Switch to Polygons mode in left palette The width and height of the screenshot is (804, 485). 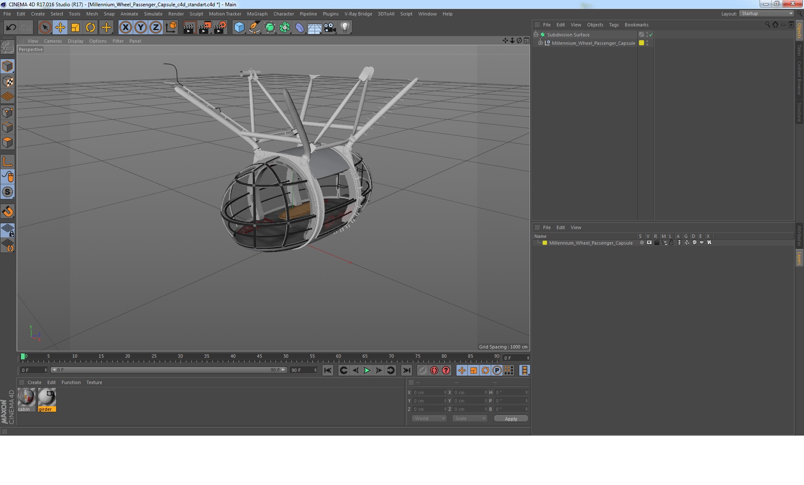coord(8,142)
